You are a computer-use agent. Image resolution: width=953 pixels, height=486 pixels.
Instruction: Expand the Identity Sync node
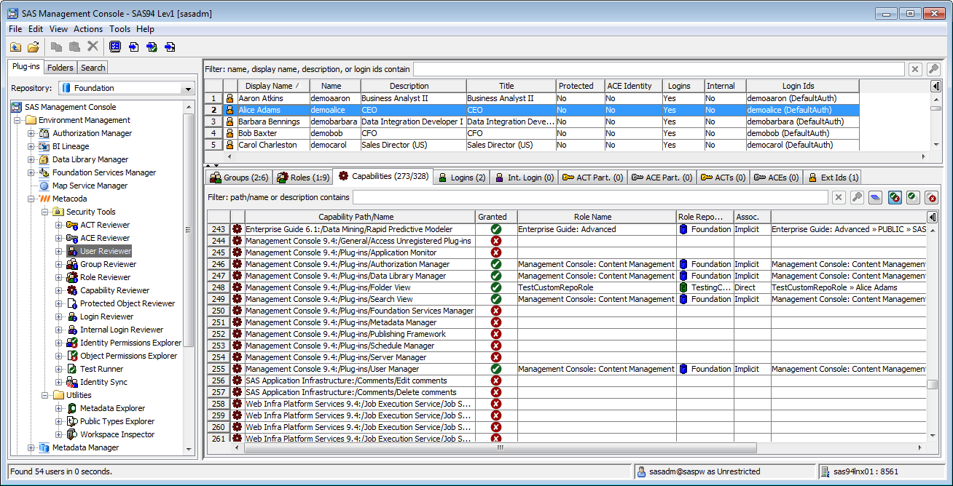coord(58,382)
